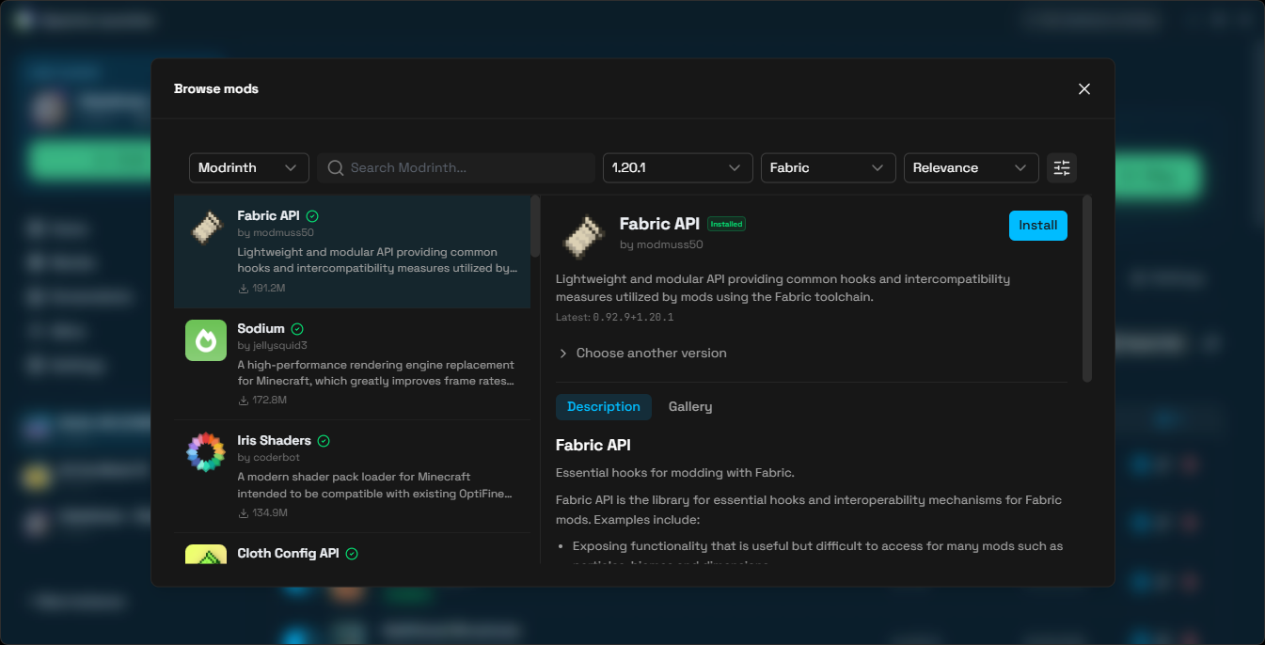The image size is (1265, 645).
Task: Click the search magnifier icon
Action: tap(335, 167)
